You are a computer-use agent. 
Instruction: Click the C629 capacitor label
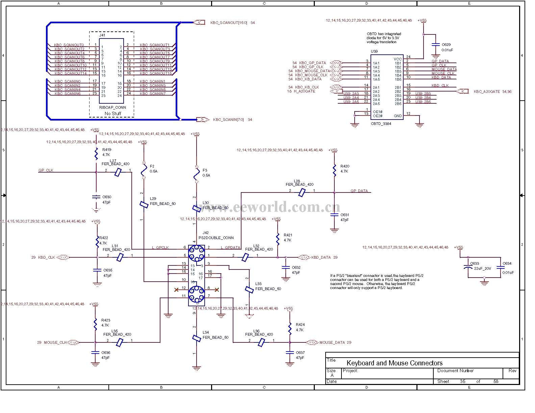click(x=446, y=45)
